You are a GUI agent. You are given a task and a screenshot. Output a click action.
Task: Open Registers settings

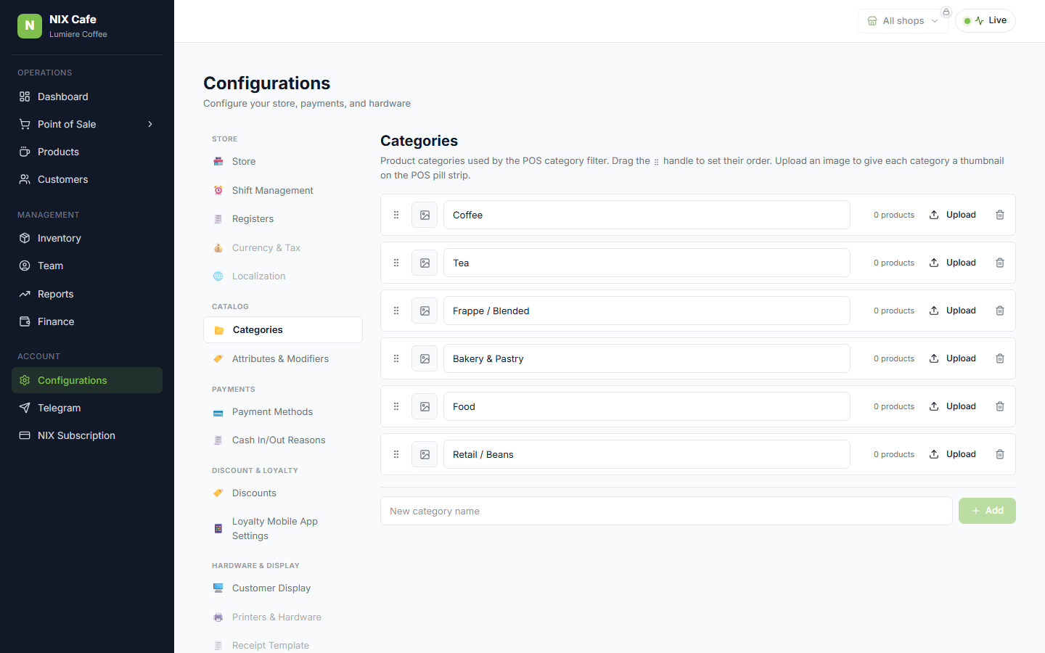283,218
